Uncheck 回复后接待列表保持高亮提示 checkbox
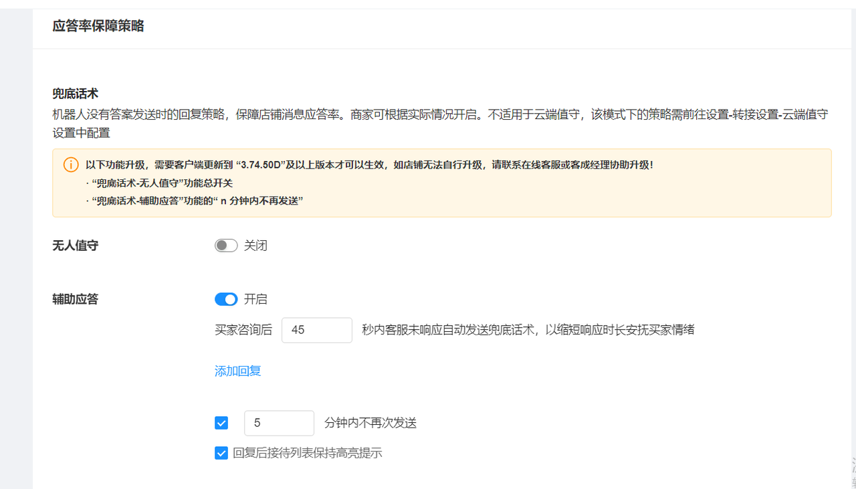856x489 pixels. 221,453
